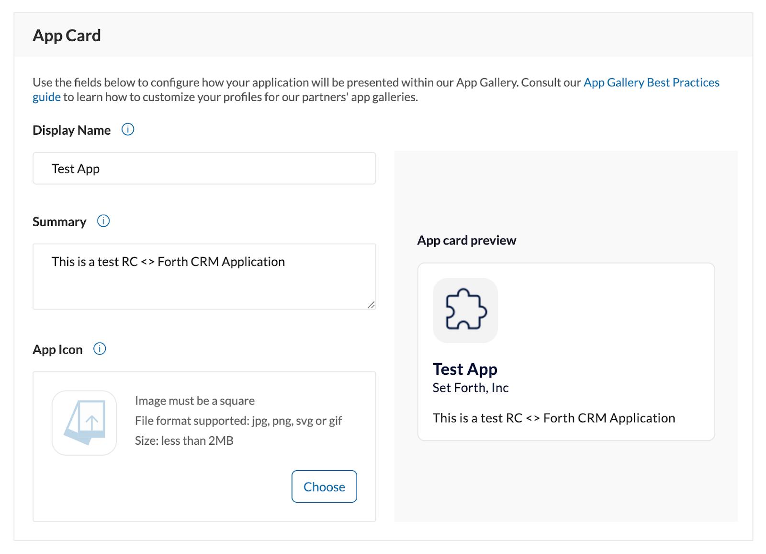The image size is (766, 554).
Task: Click inside the Summary text area
Action: click(x=204, y=276)
